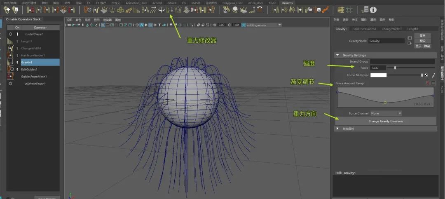The image size is (445, 199).
Task: Toggle Gravity1 operator on/off bulb
Action: tap(17, 62)
